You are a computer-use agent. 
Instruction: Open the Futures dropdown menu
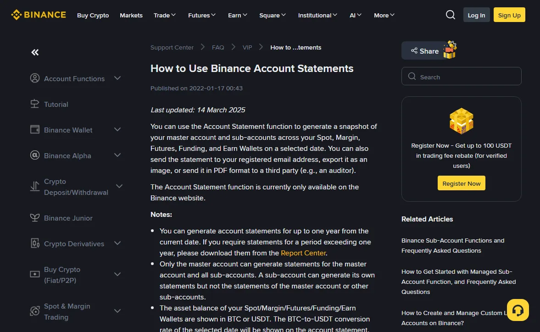tap(202, 15)
